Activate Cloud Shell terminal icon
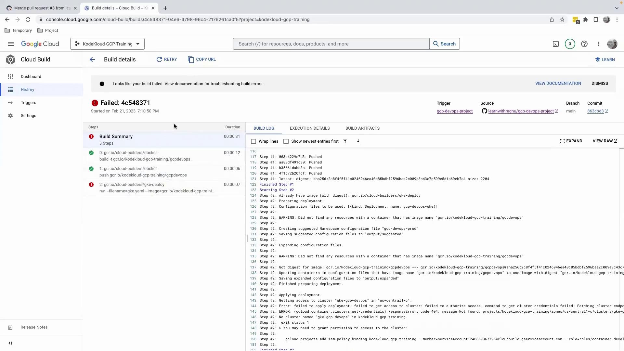This screenshot has height=351, width=624. tap(556, 44)
